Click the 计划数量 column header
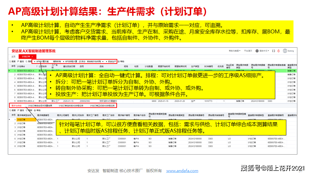312x175 pixels. pyautogui.click(x=149, y=66)
